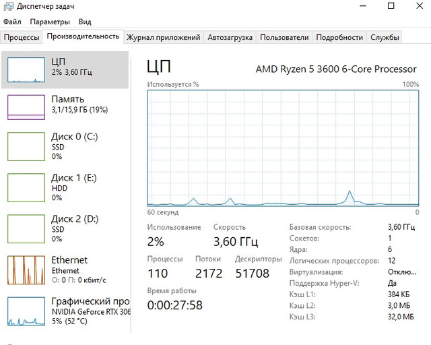Click the 2% usage value
Viewport: 431px width, 345px height.
tap(156, 242)
